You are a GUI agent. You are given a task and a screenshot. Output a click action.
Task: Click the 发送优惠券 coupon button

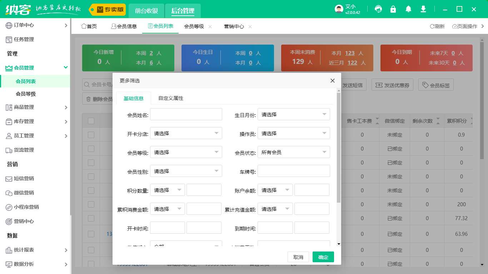point(392,85)
